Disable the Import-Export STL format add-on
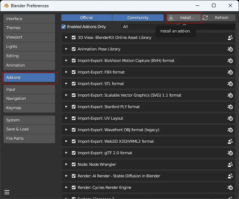Screen dimensions: 239x199 [74, 84]
